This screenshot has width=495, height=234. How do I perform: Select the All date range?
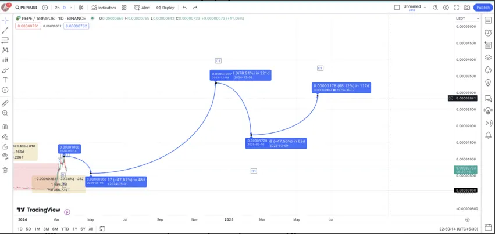coord(91,229)
